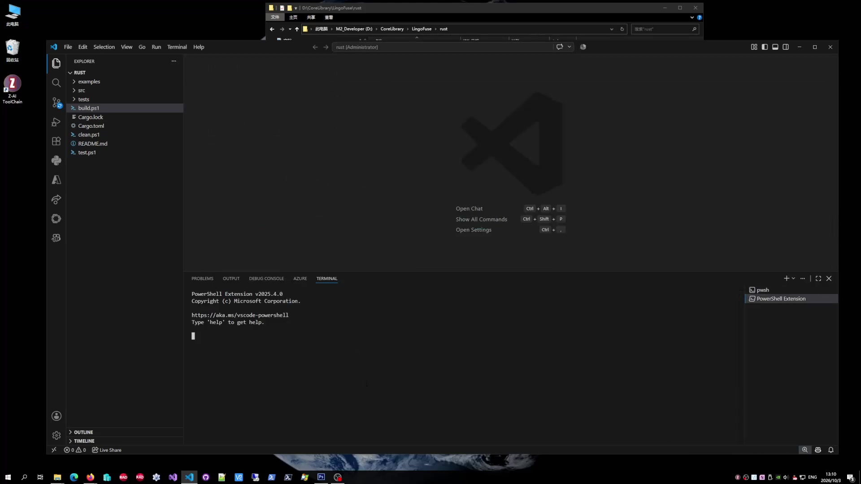Screen dimensions: 861x484
Task: Open the Accounts icon in the activity bar
Action: click(x=56, y=416)
